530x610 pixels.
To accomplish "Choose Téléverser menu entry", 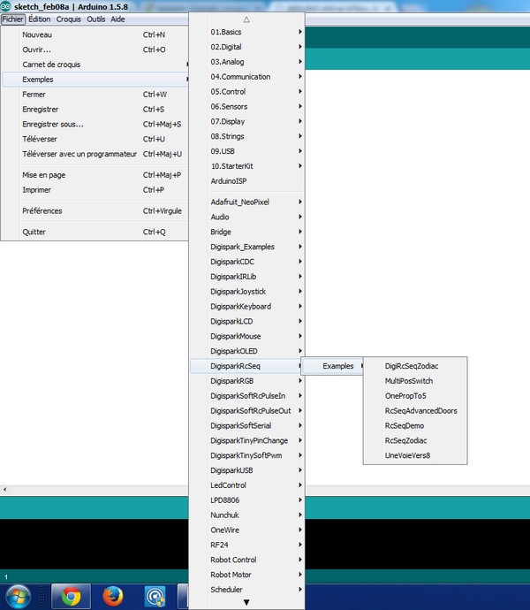I will pyautogui.click(x=95, y=140).
